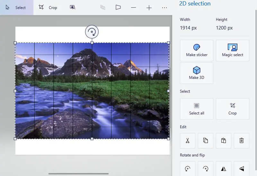257x176 pixels.
Task: Copy the selection using the copy icon
Action: click(206, 140)
